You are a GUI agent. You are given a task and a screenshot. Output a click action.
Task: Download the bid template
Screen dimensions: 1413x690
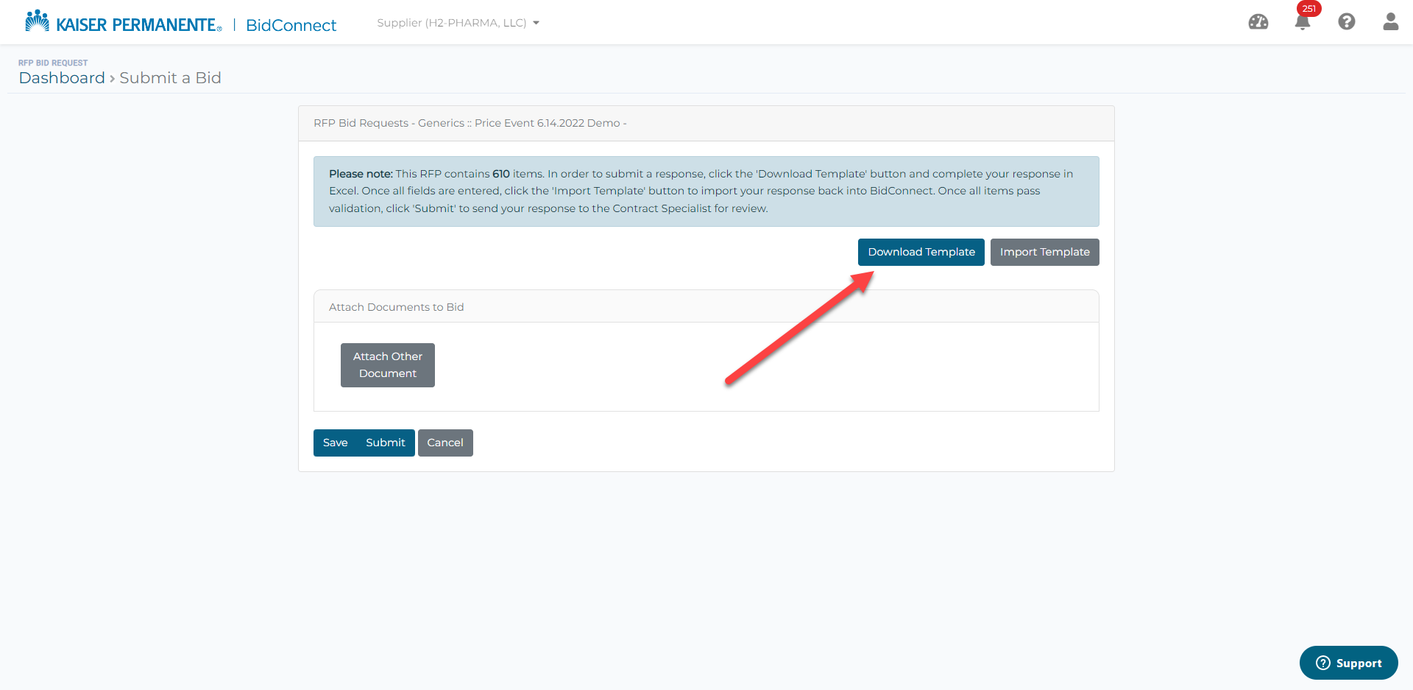[x=921, y=252]
